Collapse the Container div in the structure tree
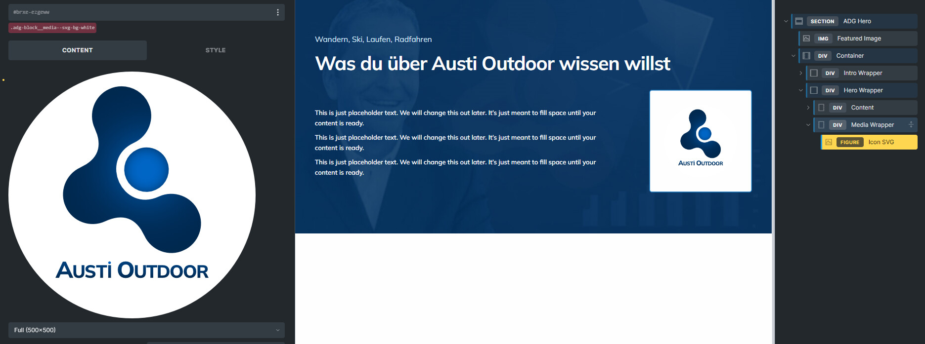This screenshot has height=344, width=925. coord(793,56)
